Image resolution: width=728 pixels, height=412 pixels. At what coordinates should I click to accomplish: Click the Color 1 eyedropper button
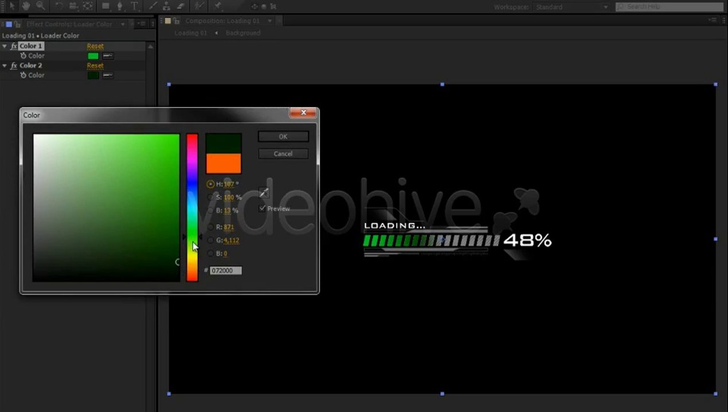pyautogui.click(x=107, y=56)
